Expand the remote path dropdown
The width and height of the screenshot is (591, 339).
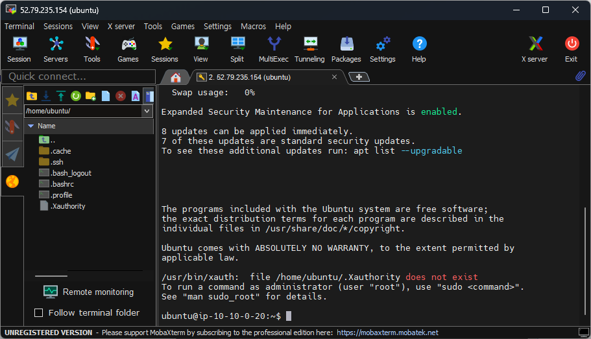click(147, 111)
